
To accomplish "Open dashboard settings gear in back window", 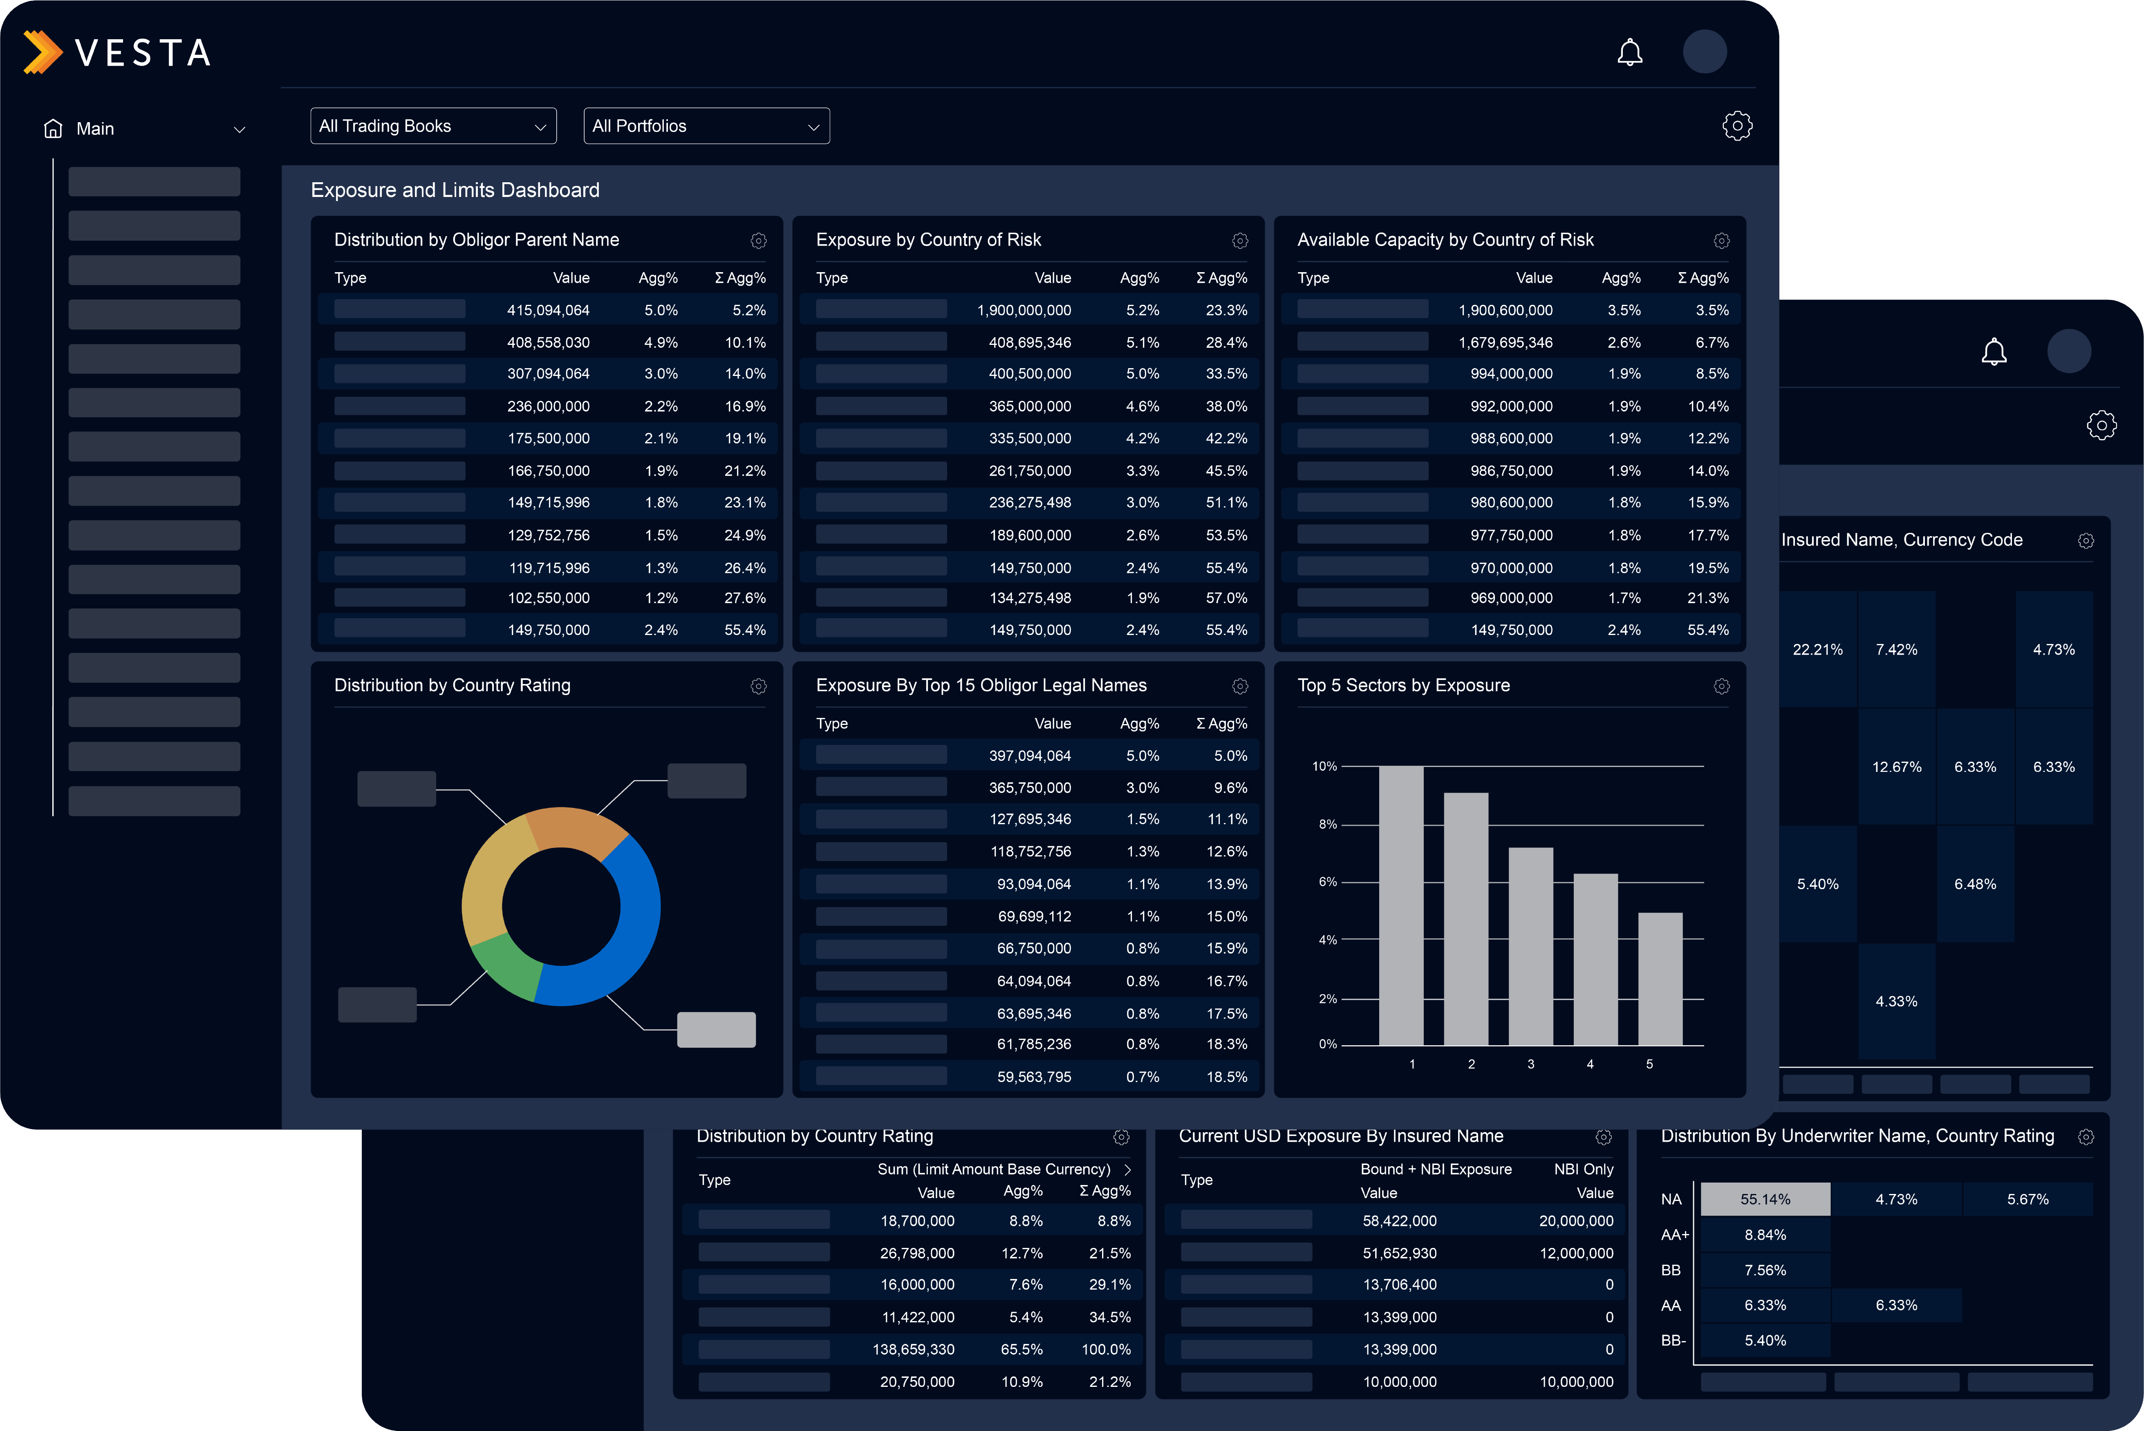I will pos(2102,425).
